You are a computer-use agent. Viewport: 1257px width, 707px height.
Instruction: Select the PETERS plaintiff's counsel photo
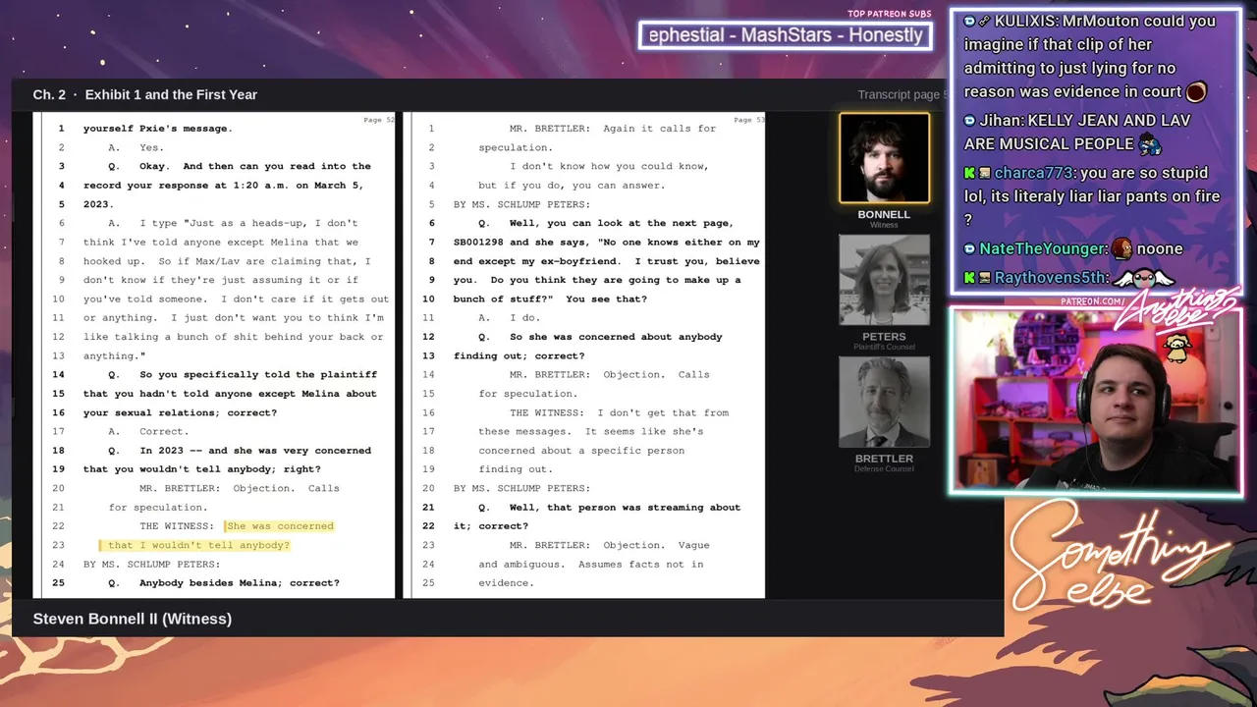(884, 280)
